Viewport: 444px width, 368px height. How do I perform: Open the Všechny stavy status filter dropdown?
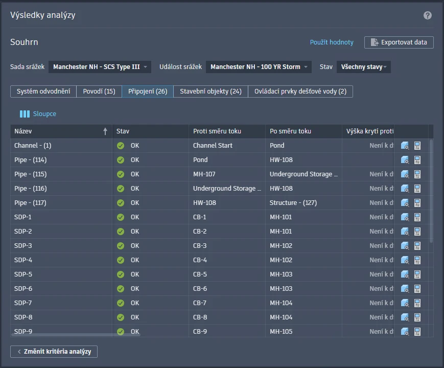pos(364,67)
